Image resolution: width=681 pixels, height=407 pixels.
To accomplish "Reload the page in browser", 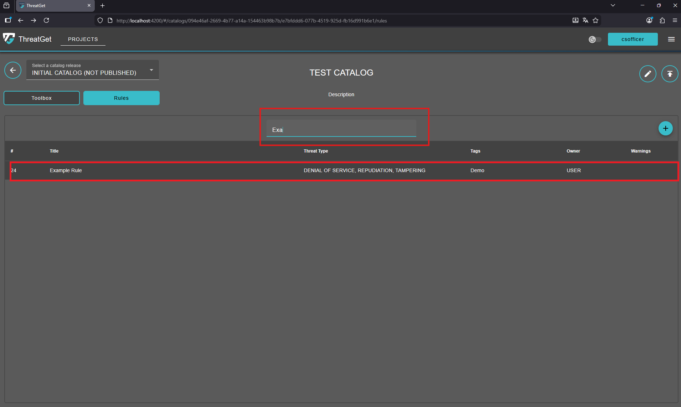I will [x=46, y=20].
